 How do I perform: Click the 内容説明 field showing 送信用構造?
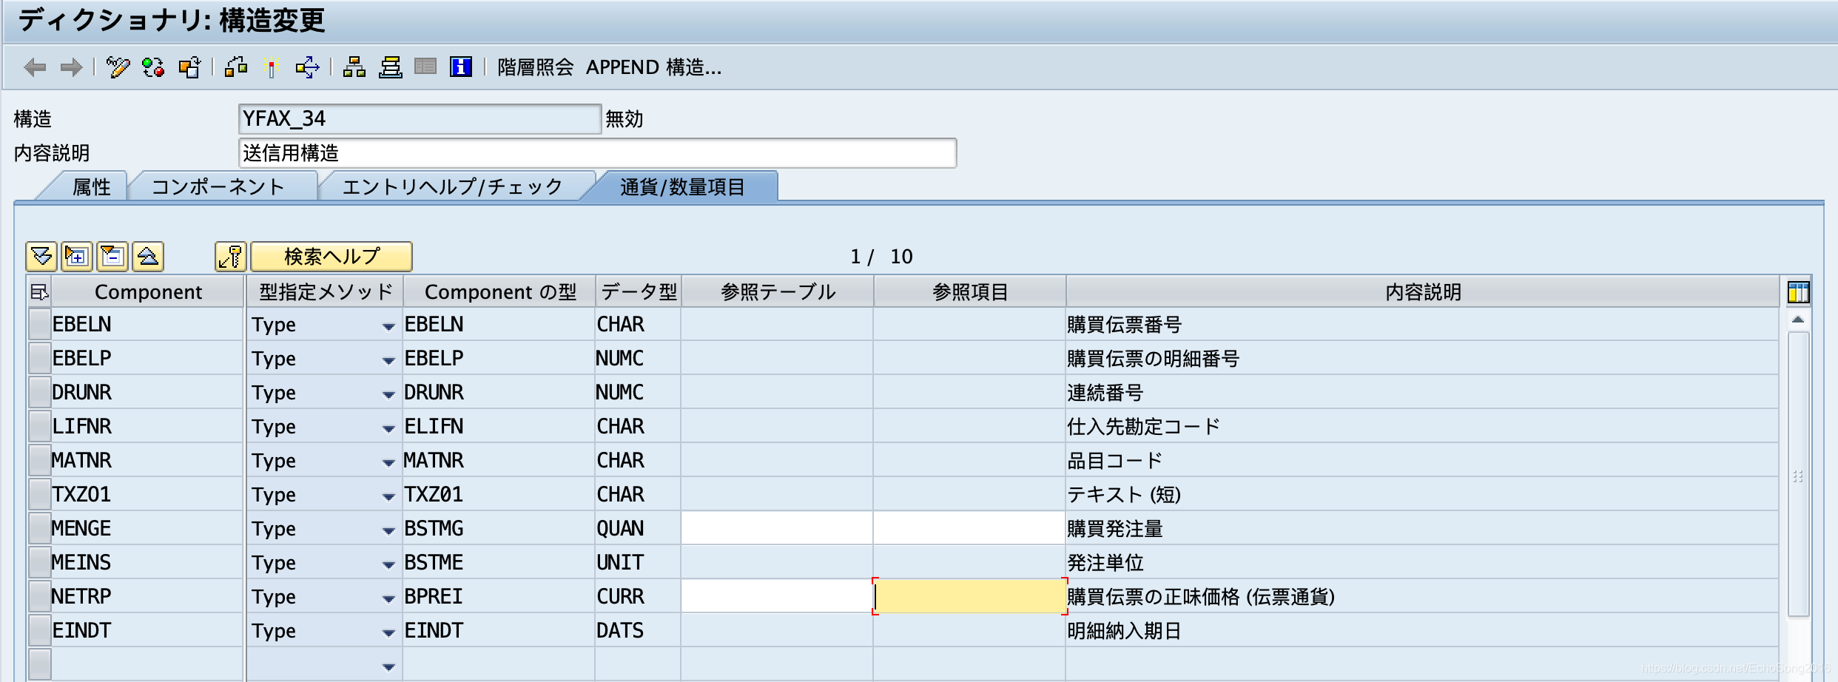(x=598, y=153)
